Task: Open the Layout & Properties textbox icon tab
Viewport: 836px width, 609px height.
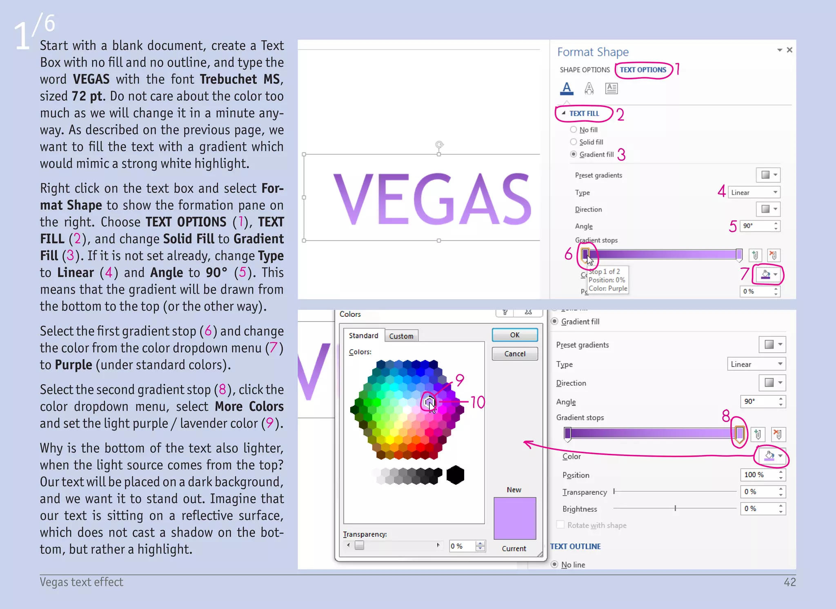Action: (x=611, y=88)
